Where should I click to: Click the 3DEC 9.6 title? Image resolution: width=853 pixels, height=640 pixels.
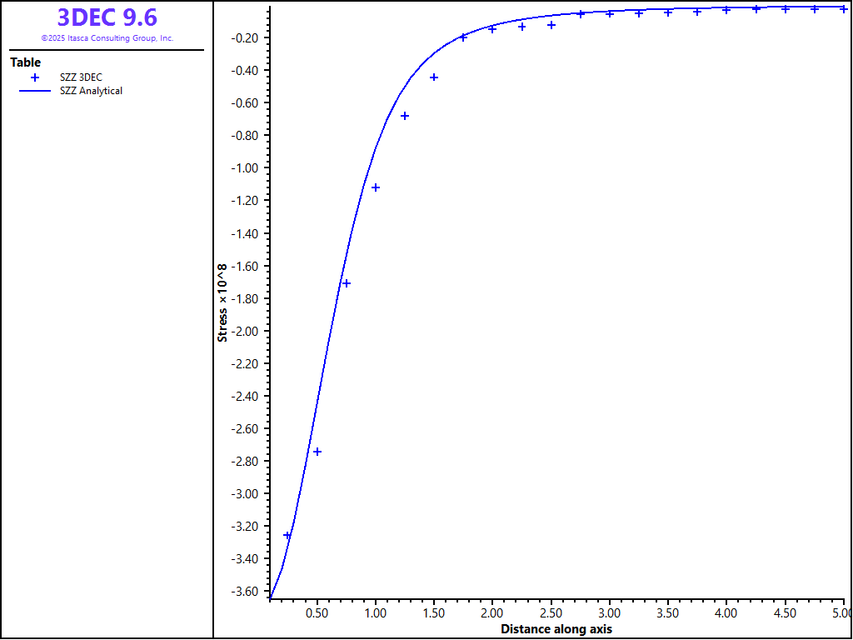[107, 17]
